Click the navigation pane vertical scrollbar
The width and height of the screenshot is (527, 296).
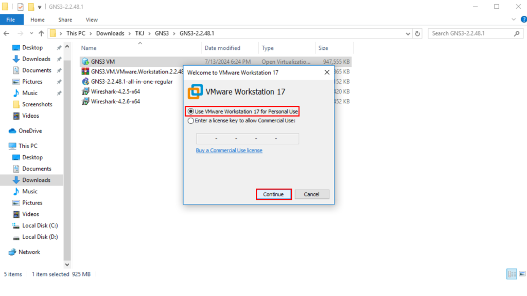tap(67, 154)
